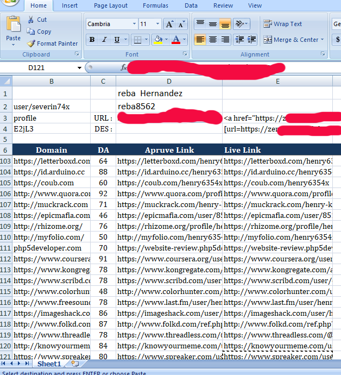341x375 pixels.
Task: Toggle Bold formatting
Action: [92, 40]
